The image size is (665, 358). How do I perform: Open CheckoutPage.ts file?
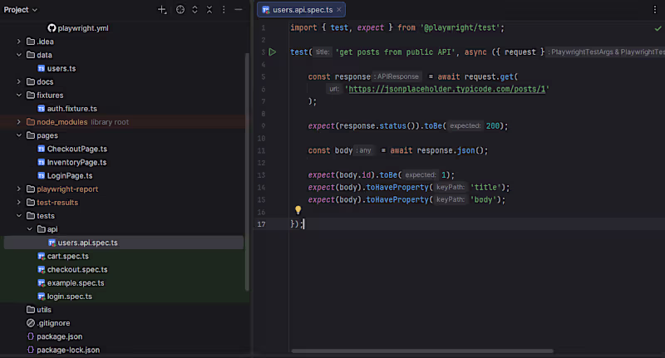pos(77,149)
